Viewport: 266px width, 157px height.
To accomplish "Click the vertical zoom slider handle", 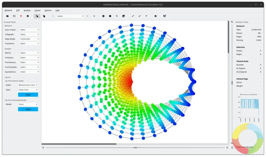I will click(232, 83).
